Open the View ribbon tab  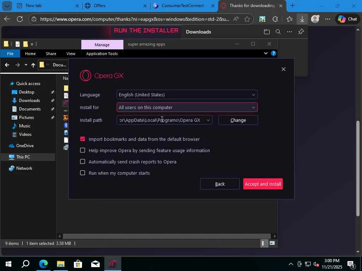click(71, 54)
